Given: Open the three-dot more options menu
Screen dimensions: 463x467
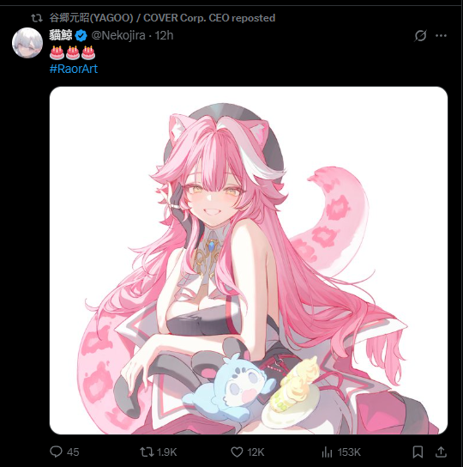Looking at the screenshot, I should [441, 36].
